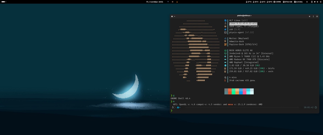
Task: Click the home directory icon in prompt
Action: pos(178,107)
